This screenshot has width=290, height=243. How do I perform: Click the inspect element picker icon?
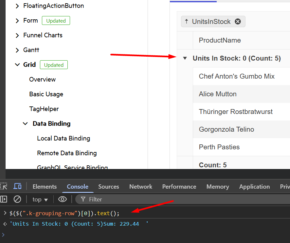point(4,186)
